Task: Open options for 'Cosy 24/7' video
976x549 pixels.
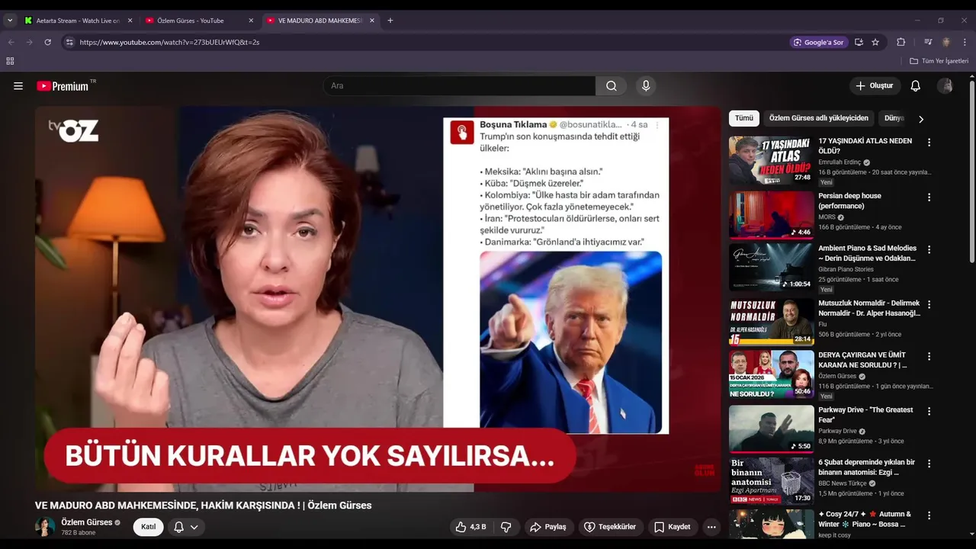Action: coord(929,515)
